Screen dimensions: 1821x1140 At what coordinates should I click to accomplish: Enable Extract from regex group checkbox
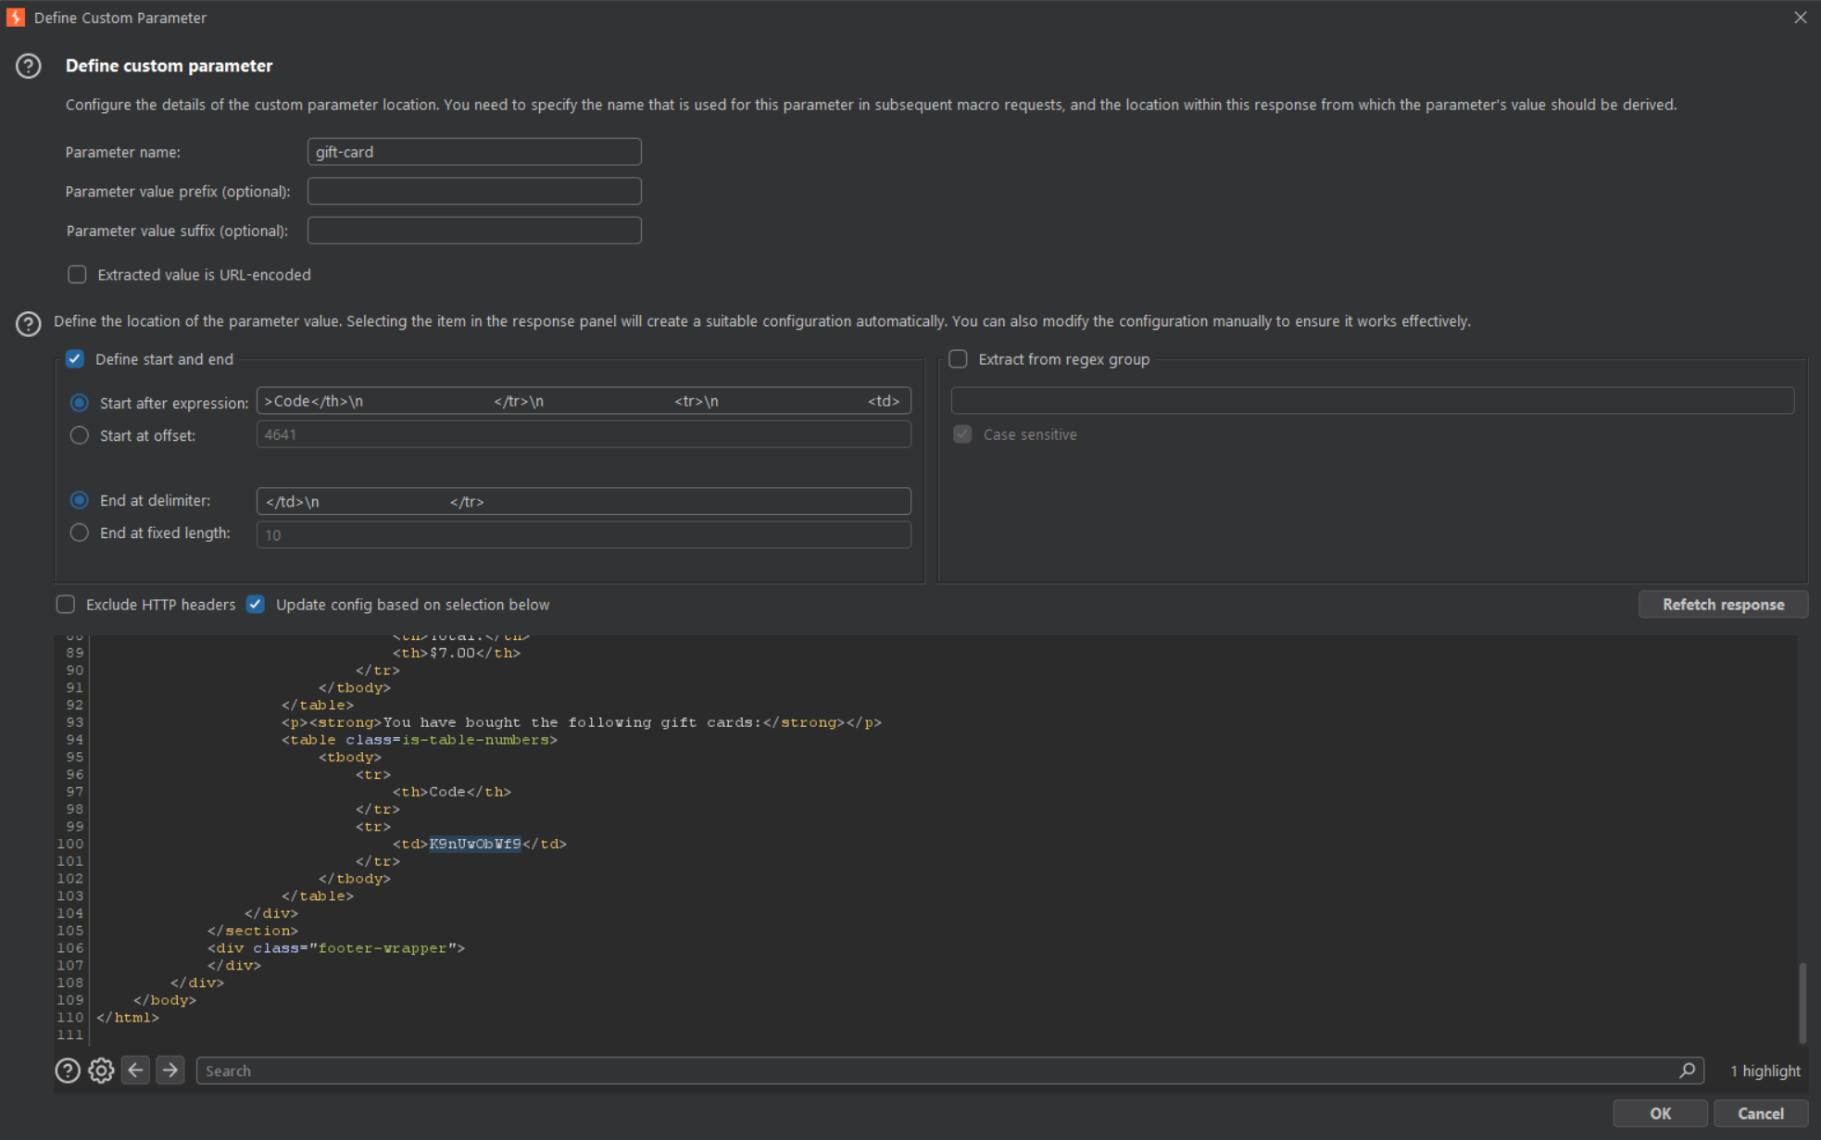tap(959, 359)
